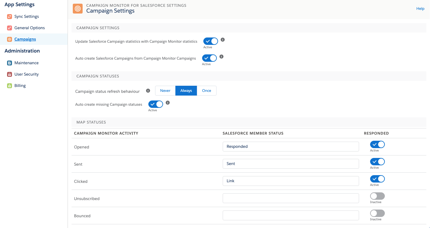Click the General Options sidebar icon
Screen dimensions: 430x228
tap(10, 28)
